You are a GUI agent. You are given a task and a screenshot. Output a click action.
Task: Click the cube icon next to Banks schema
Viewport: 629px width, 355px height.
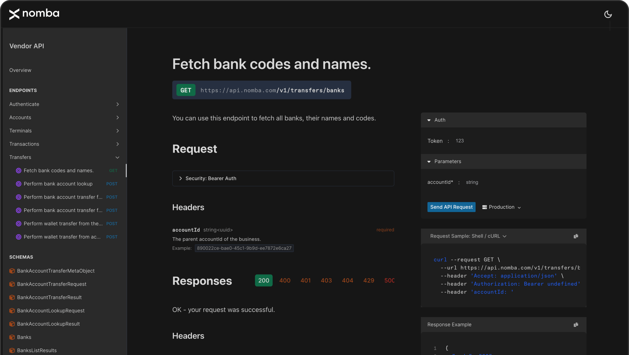(12, 337)
